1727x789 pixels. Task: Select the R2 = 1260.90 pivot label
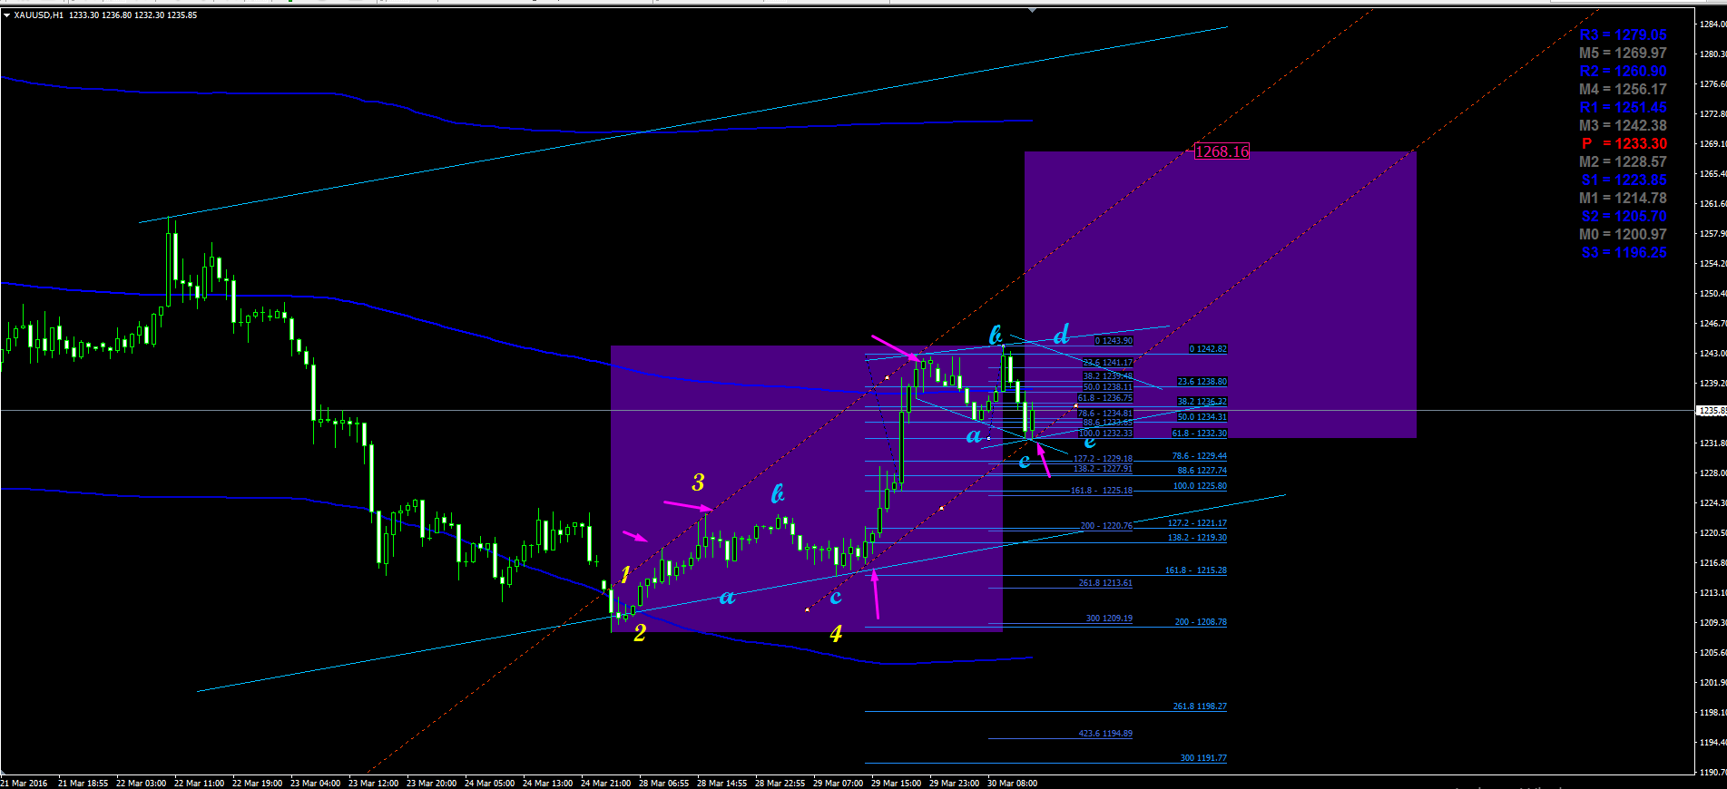[x=1623, y=71]
